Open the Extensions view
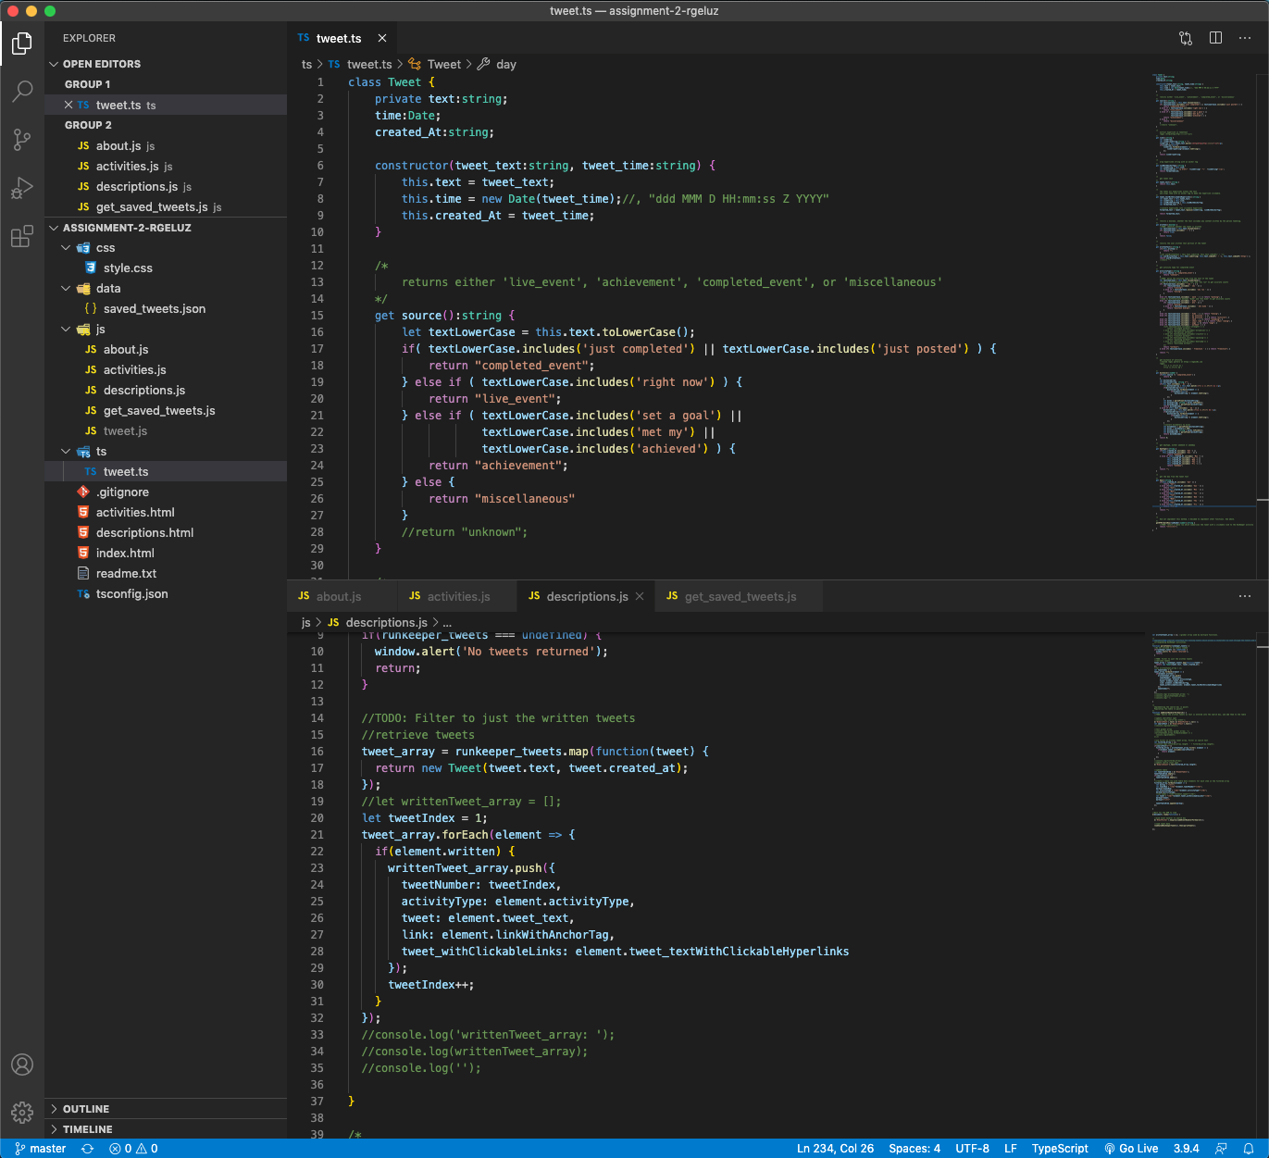This screenshot has width=1269, height=1158. tap(22, 236)
